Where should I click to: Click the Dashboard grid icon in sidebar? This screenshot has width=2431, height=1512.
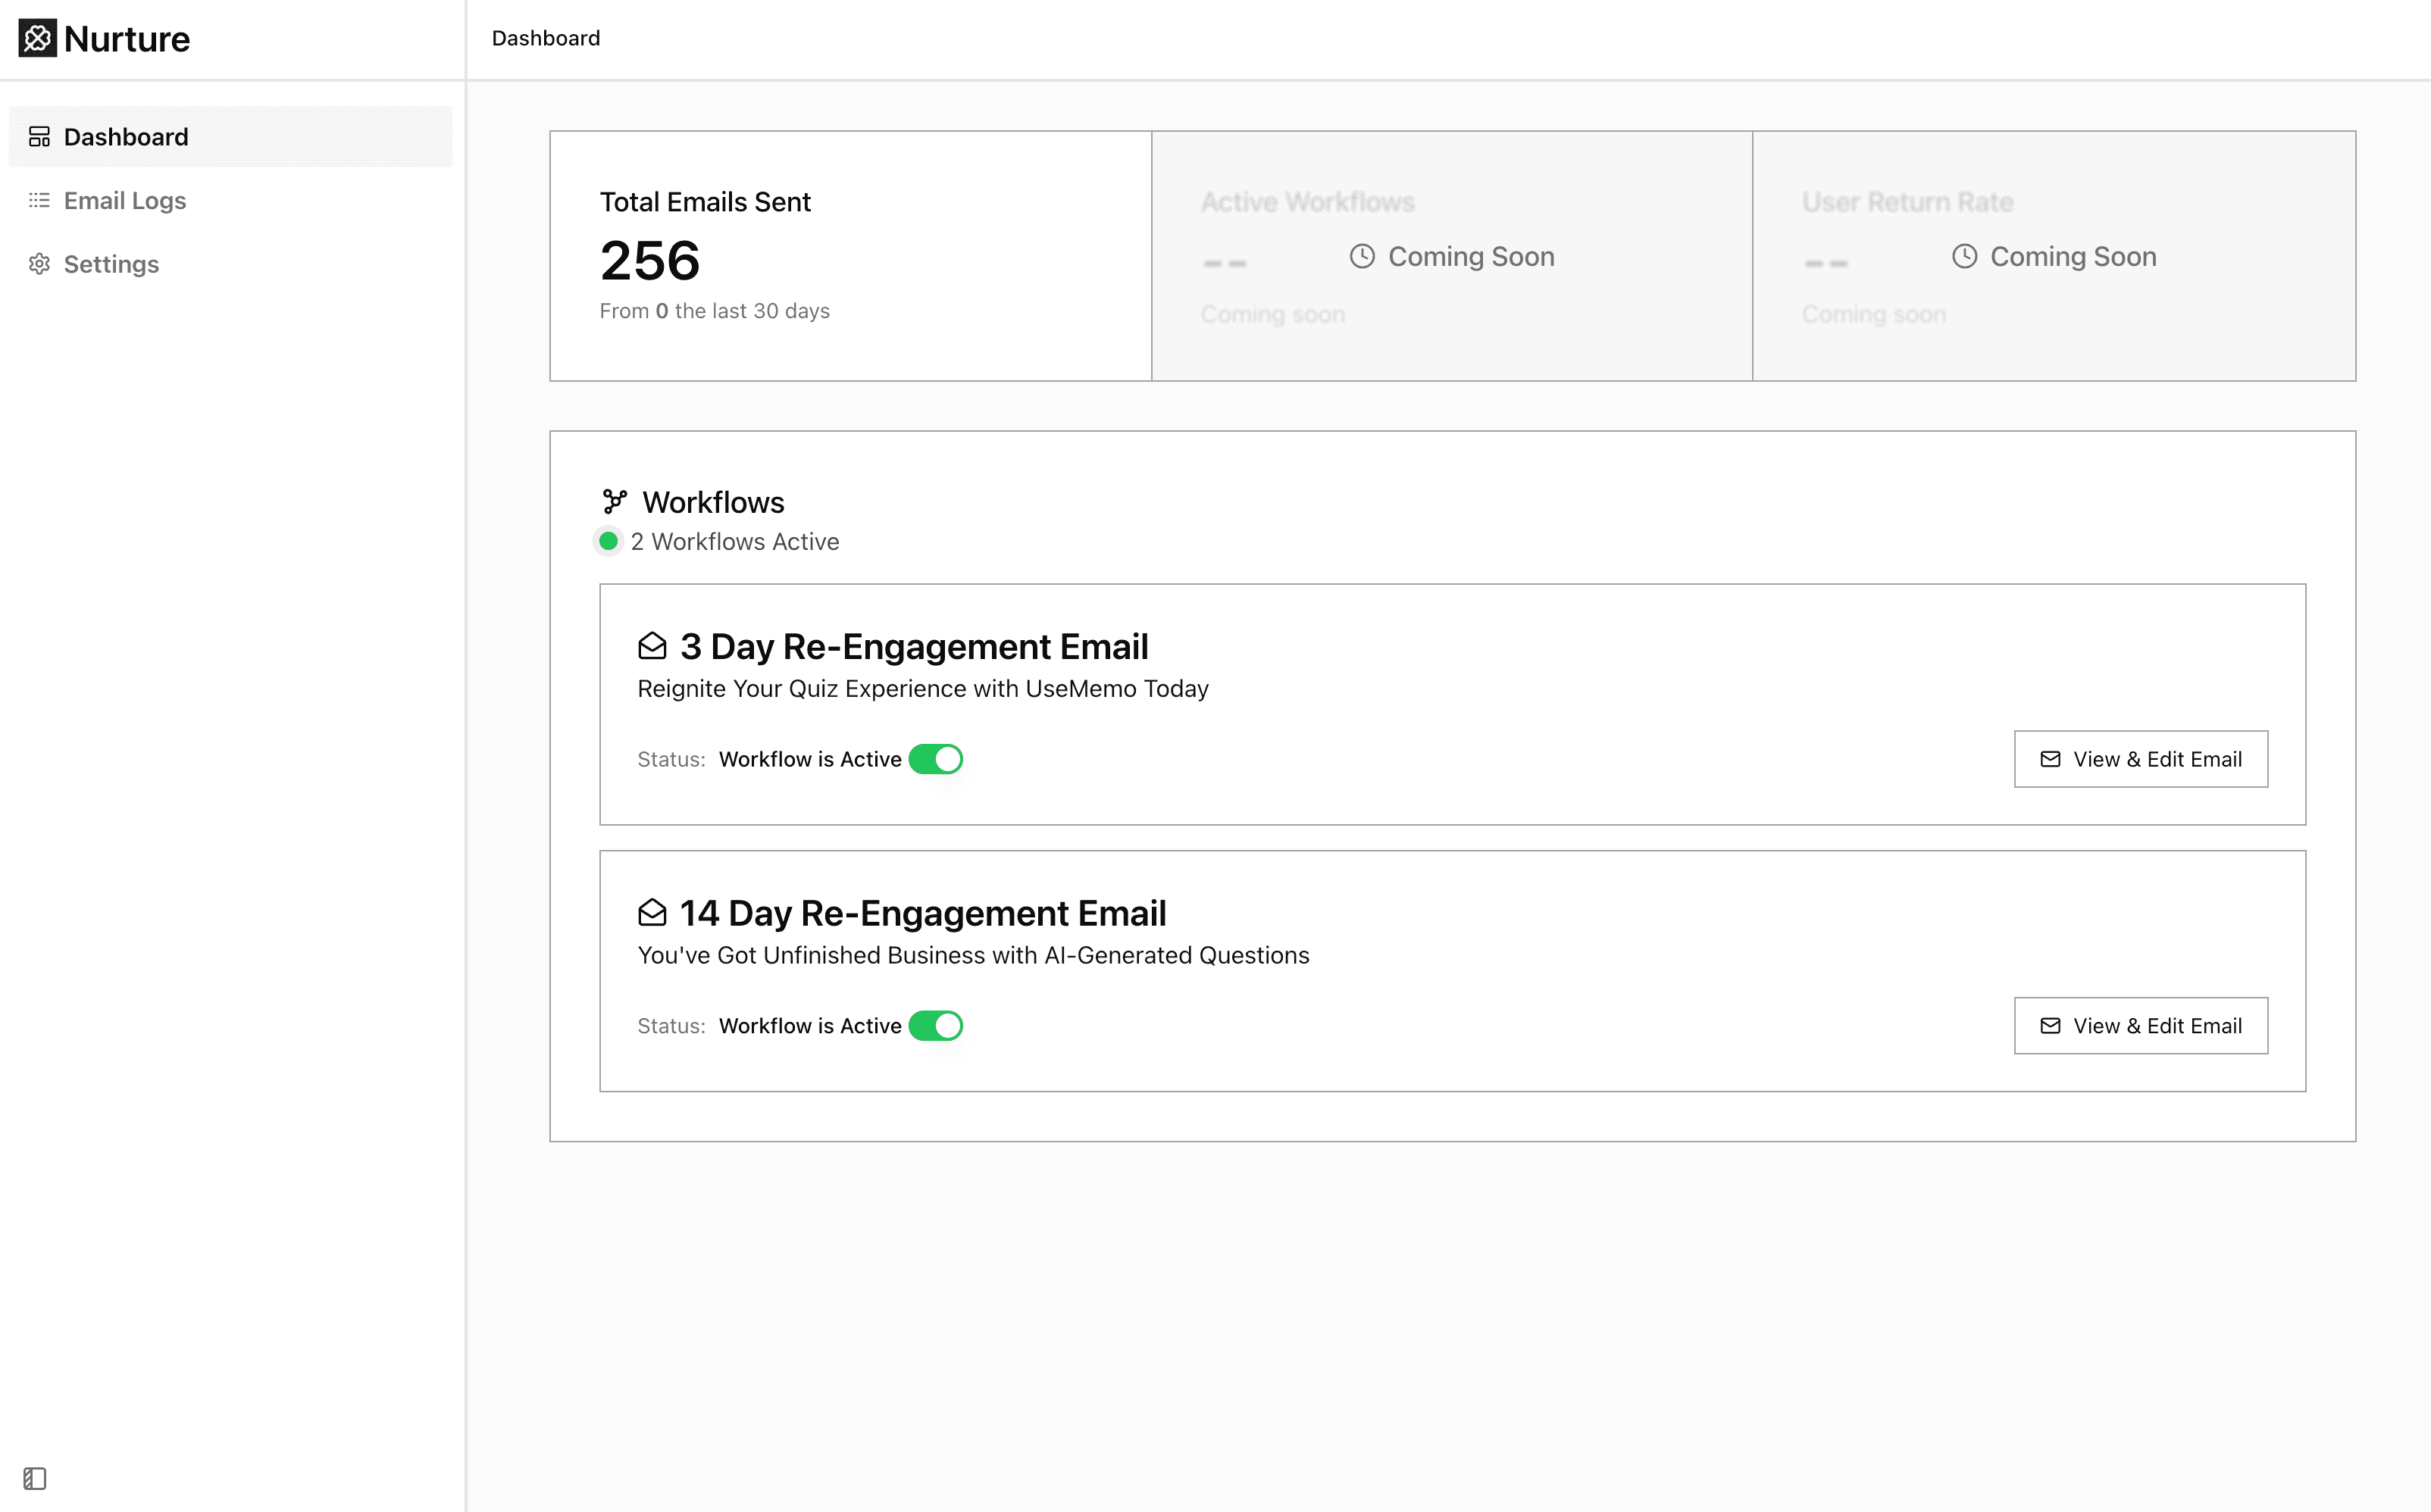click(39, 136)
